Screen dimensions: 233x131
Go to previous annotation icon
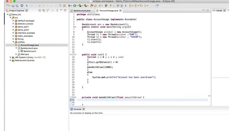click(x=136, y=6)
